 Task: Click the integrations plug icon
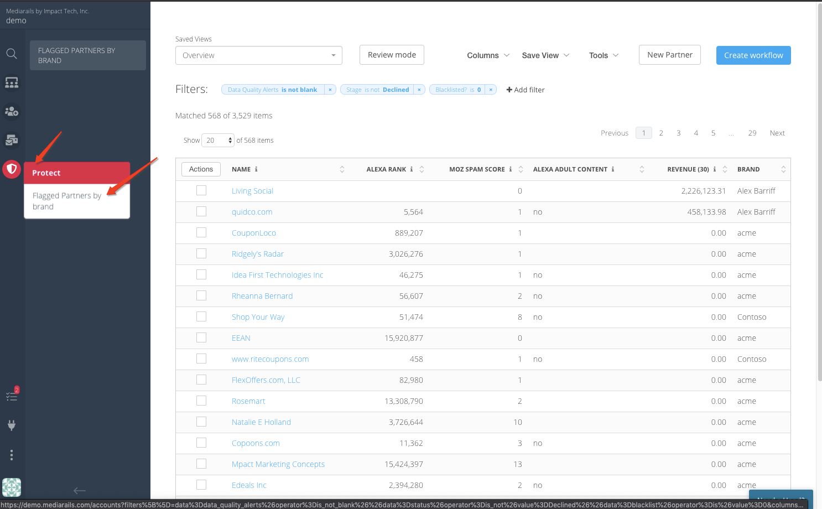click(12, 425)
